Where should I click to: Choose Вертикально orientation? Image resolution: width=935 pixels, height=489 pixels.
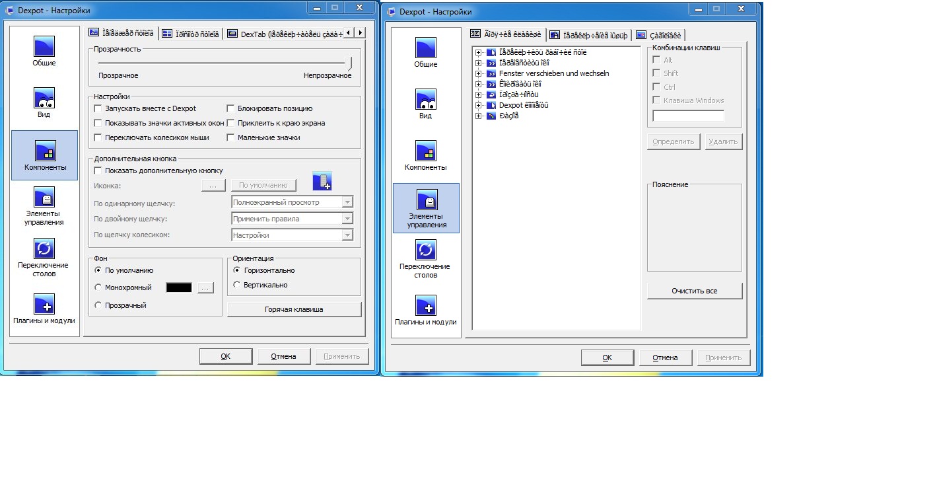(237, 285)
